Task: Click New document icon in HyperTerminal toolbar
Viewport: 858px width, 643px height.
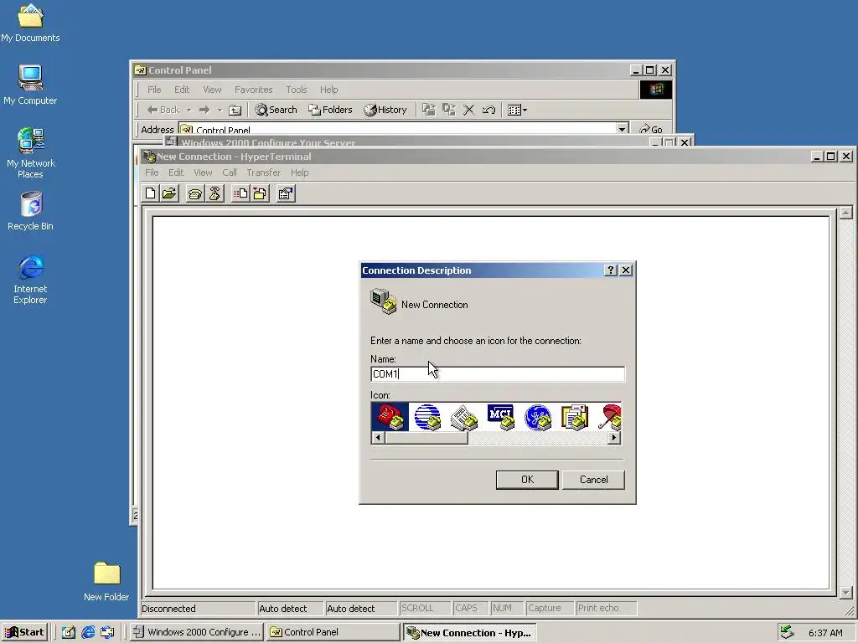Action: point(151,193)
